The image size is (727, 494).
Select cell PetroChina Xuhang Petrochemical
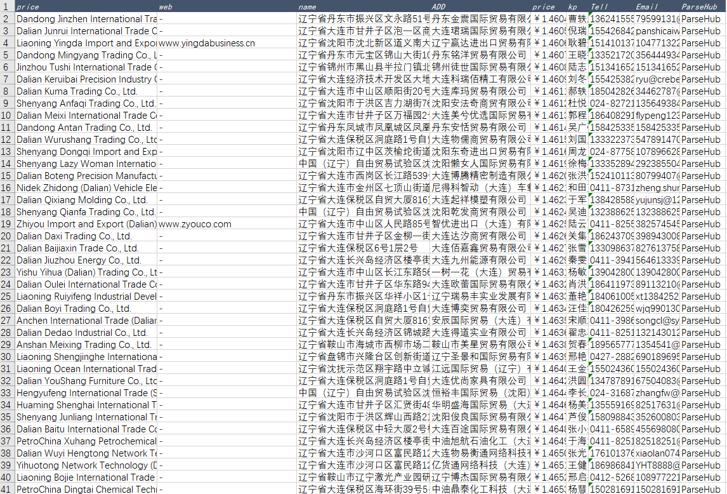point(86,441)
